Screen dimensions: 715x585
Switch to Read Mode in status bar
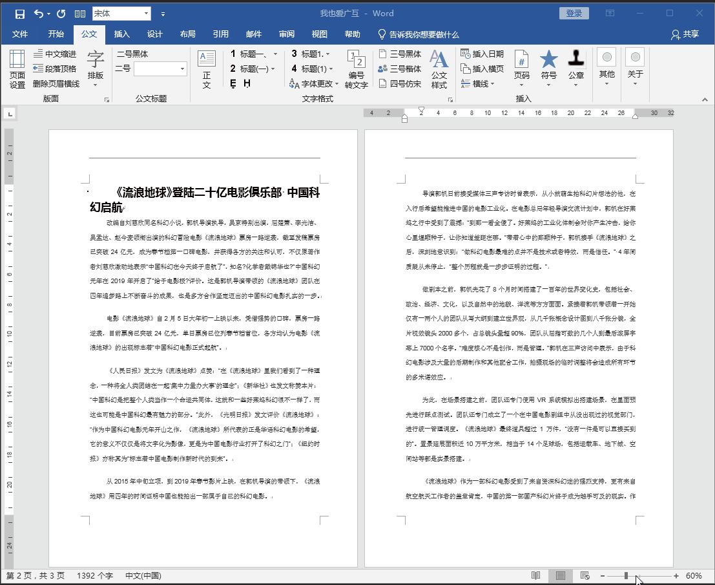(x=535, y=575)
